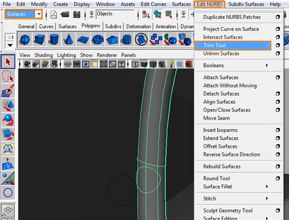
Task: Create a polygon torus from shelf
Action: (x=97, y=39)
